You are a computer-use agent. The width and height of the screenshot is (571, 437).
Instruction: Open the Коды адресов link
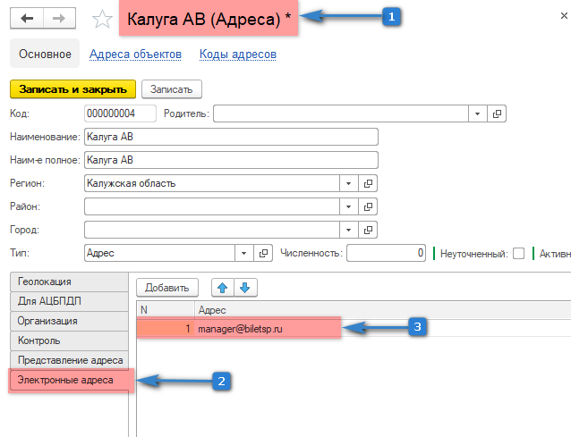237,55
